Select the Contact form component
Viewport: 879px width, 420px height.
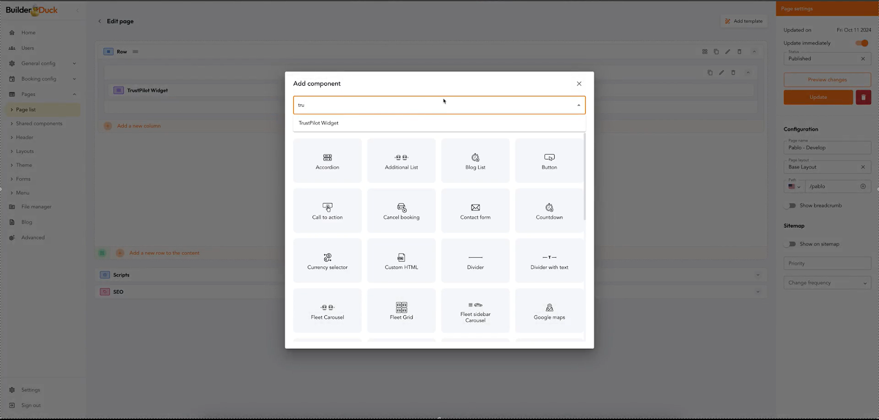475,211
